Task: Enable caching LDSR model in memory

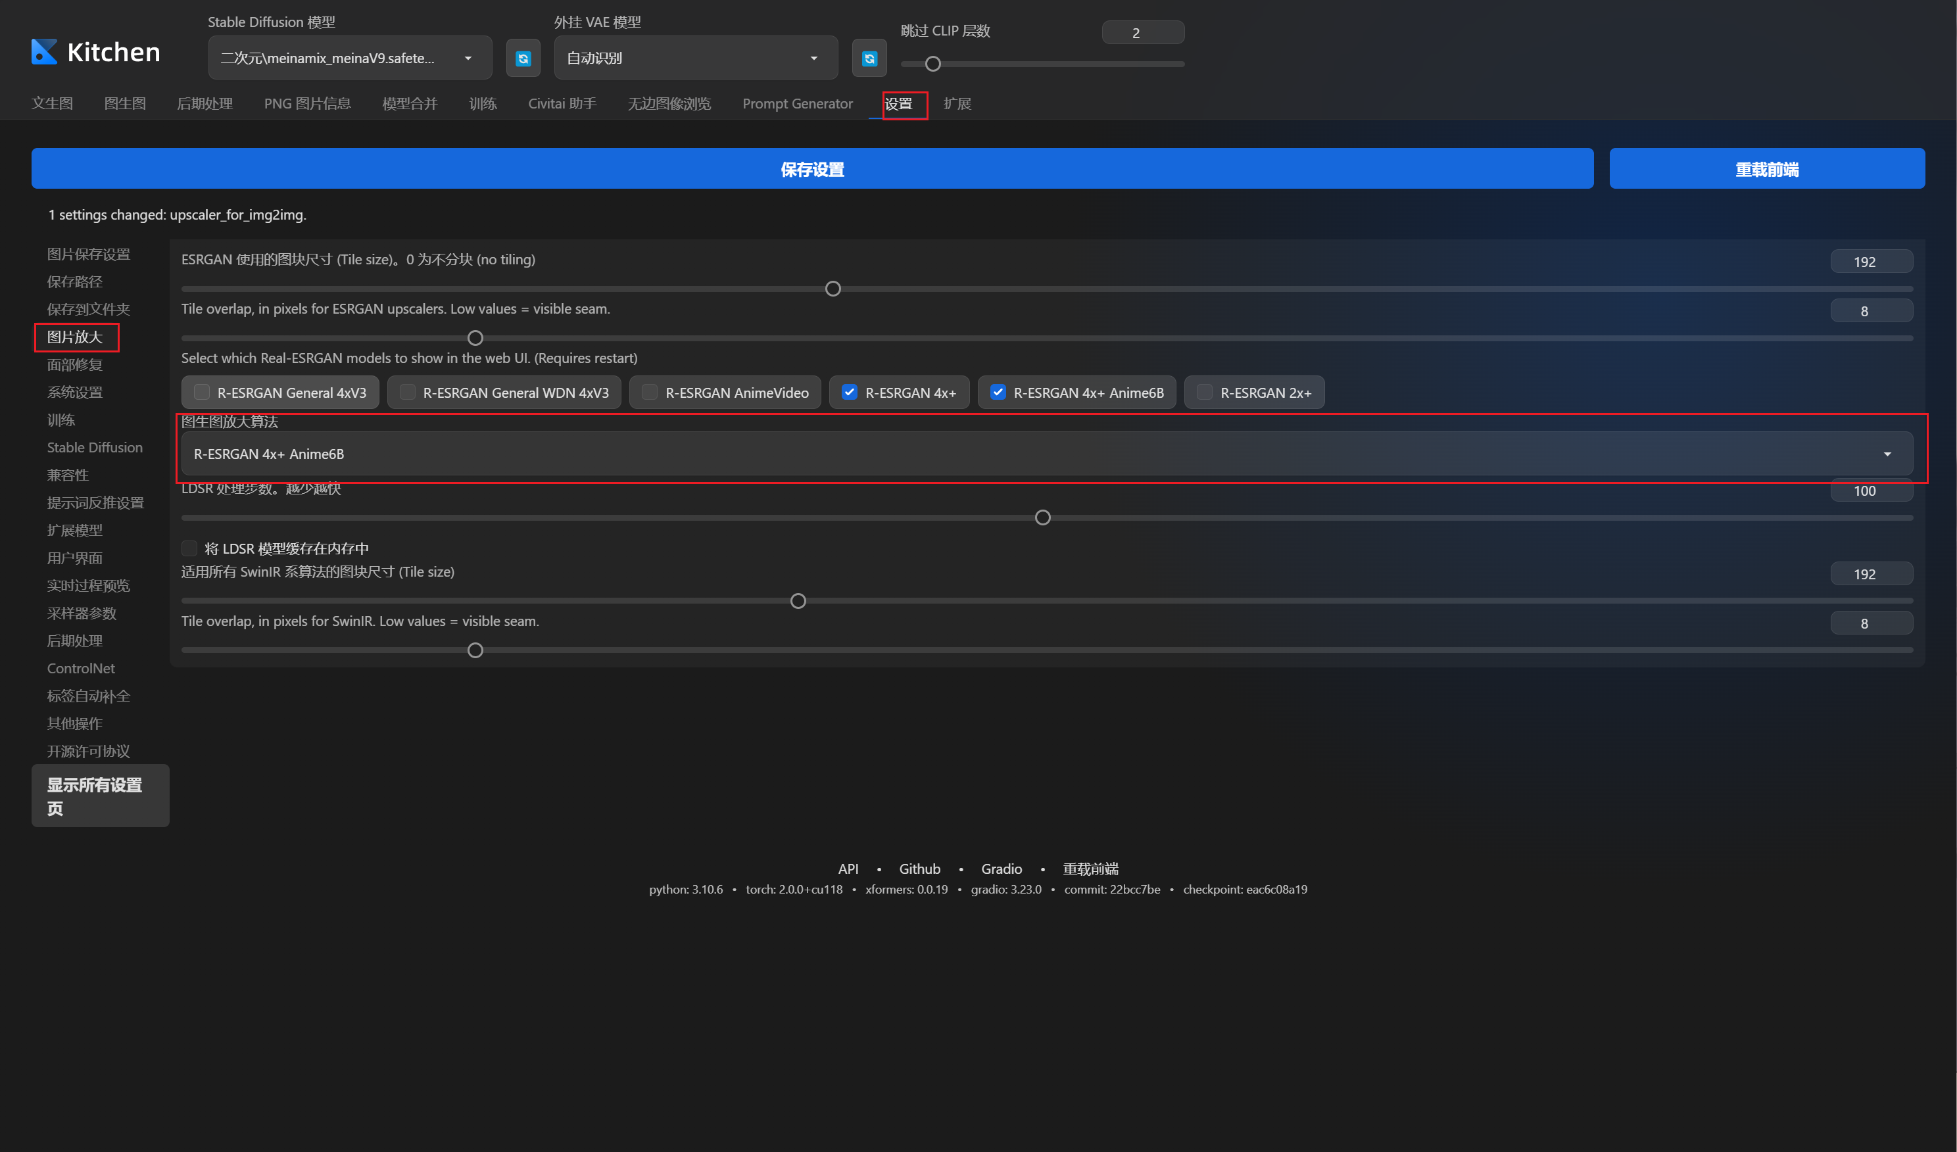Action: click(189, 548)
